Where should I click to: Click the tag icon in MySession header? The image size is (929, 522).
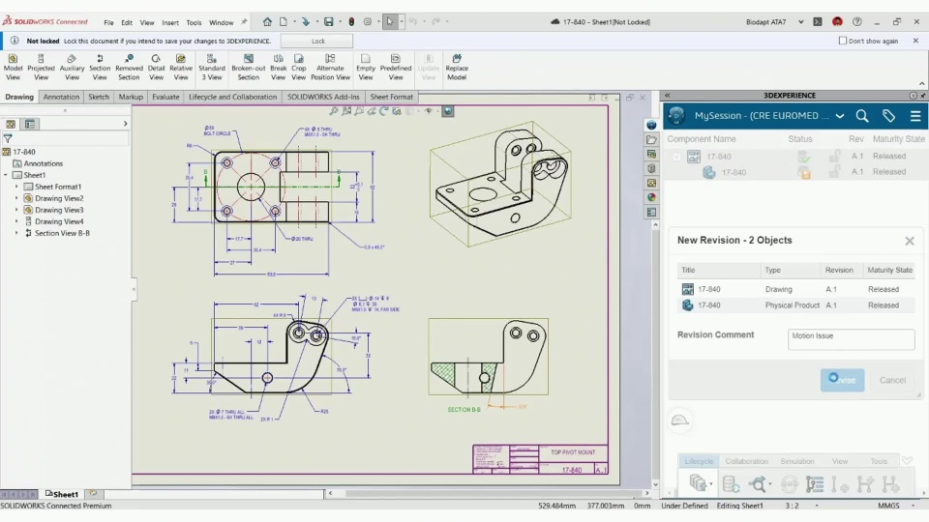888,116
